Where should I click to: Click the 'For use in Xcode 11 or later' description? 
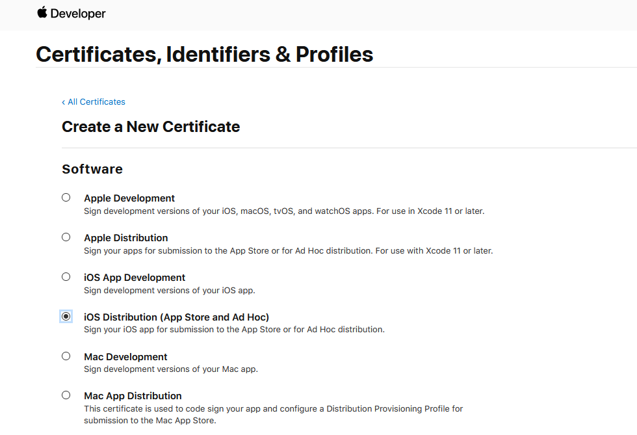click(x=284, y=211)
